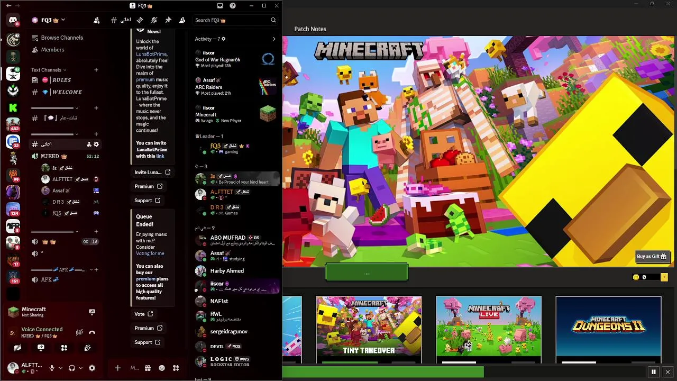Viewport: 677px width, 381px height.
Task: Select Minecraft Live thumbnail
Action: coord(489,330)
